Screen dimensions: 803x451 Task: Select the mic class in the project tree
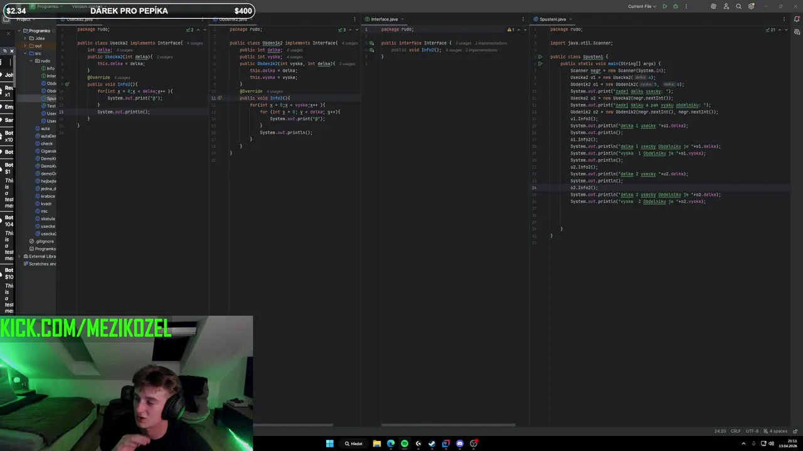tap(44, 211)
